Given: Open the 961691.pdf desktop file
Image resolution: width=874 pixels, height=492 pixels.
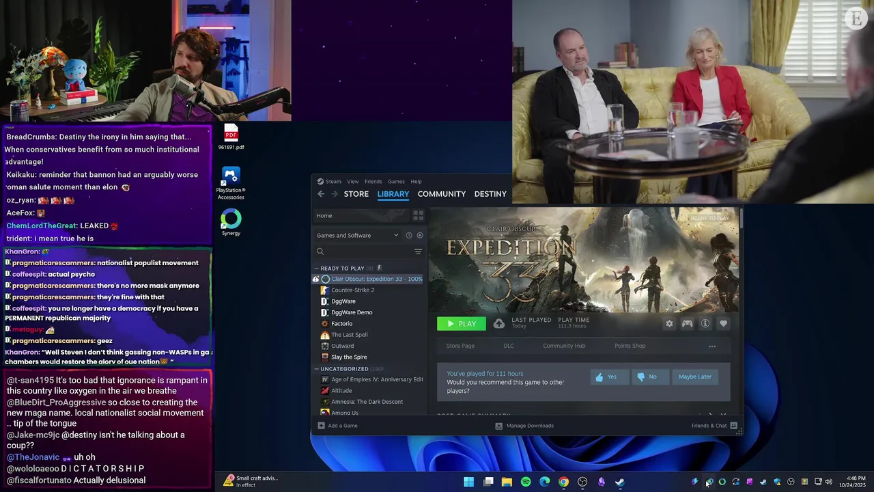Looking at the screenshot, I should [x=231, y=137].
